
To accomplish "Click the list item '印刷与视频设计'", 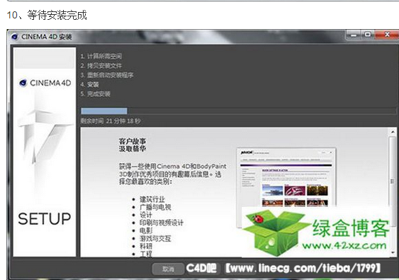I will tap(162, 223).
